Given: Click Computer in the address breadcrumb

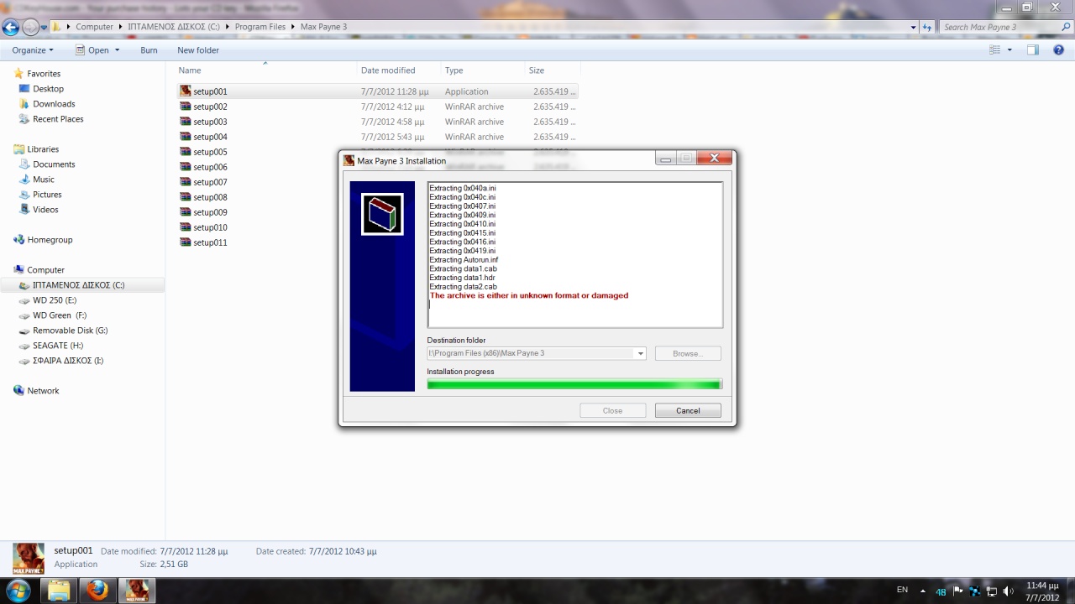Looking at the screenshot, I should tap(94, 27).
